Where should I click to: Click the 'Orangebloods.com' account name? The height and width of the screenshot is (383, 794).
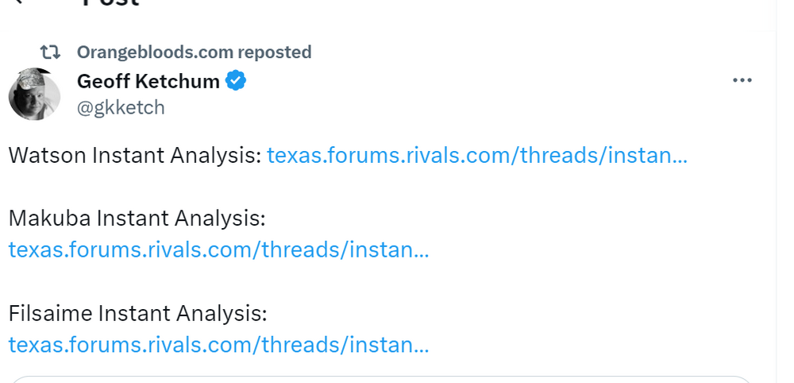pyautogui.click(x=156, y=52)
